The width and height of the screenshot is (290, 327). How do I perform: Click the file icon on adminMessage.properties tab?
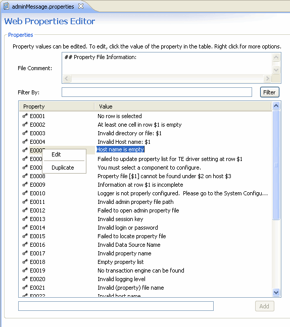[x=6, y=6]
